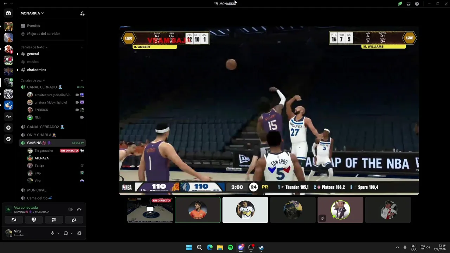Open taskbar search magnifier

(x=199, y=247)
